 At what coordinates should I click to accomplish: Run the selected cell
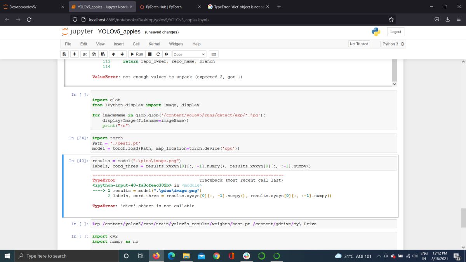(x=136, y=54)
